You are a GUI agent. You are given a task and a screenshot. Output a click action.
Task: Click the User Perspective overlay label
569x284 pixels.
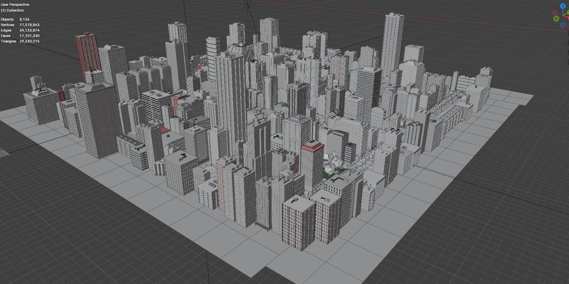[x=16, y=4]
